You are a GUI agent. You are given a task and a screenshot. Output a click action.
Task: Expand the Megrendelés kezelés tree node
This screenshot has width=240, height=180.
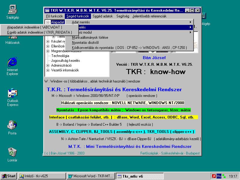click(x=48, y=51)
